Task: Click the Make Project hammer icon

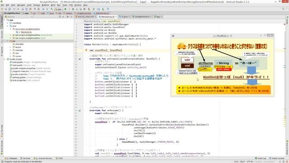Action: pyautogui.click(x=52, y=9)
